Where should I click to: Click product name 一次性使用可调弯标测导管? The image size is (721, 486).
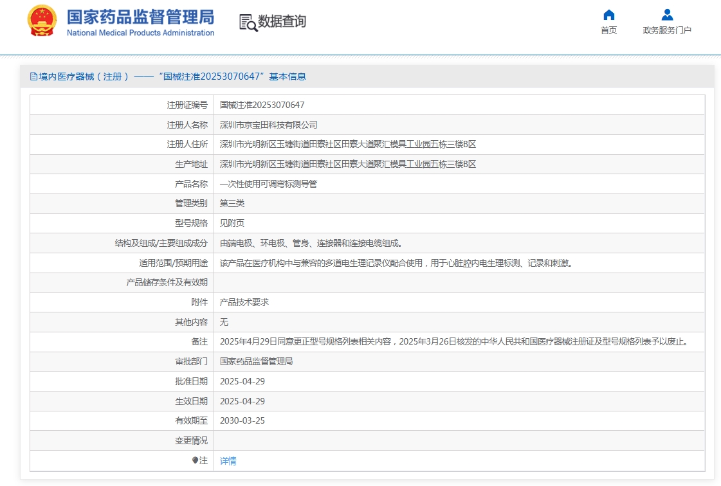(x=269, y=184)
